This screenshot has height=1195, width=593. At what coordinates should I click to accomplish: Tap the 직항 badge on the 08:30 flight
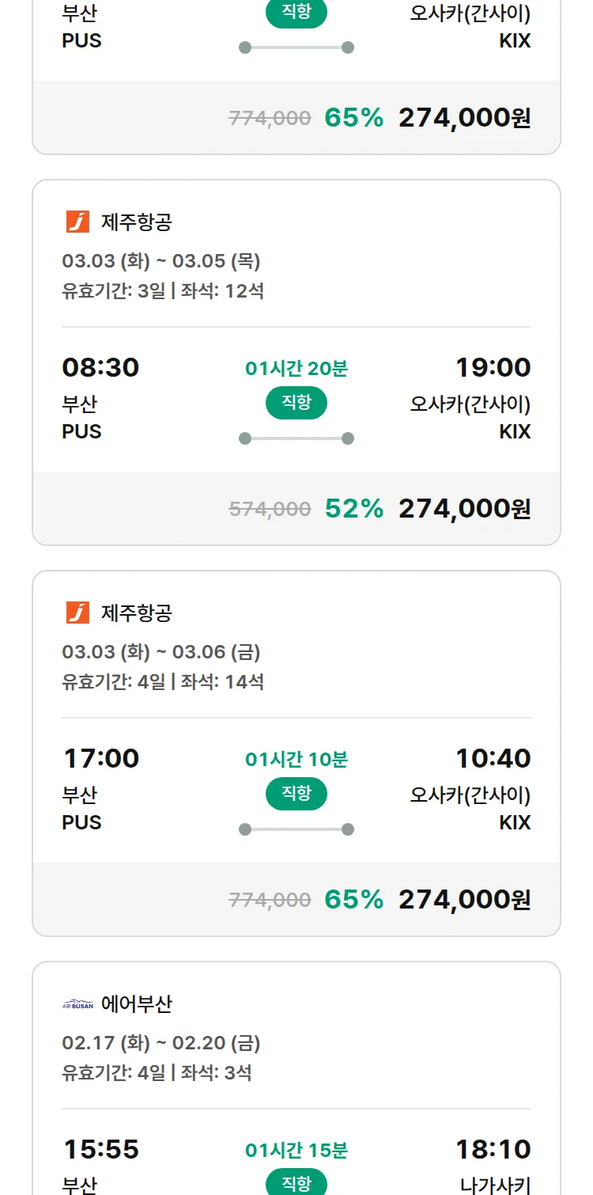point(296,403)
